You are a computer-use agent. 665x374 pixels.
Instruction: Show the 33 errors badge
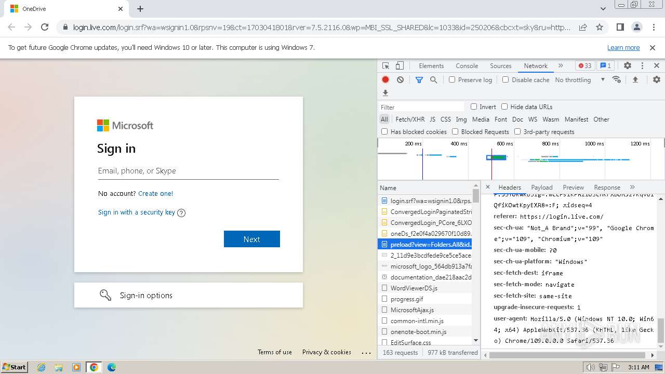pos(585,66)
